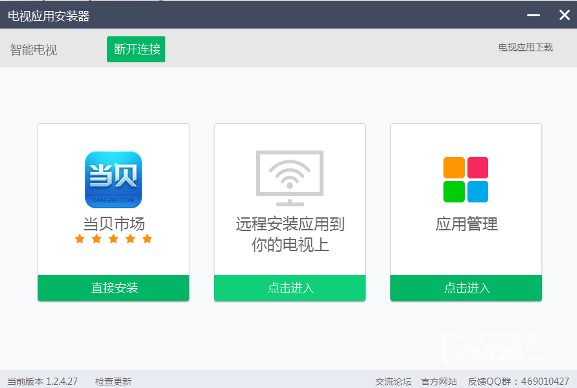The width and height of the screenshot is (577, 388).
Task: Click the 当贝 Dangbei market app icon
Action: (x=113, y=180)
